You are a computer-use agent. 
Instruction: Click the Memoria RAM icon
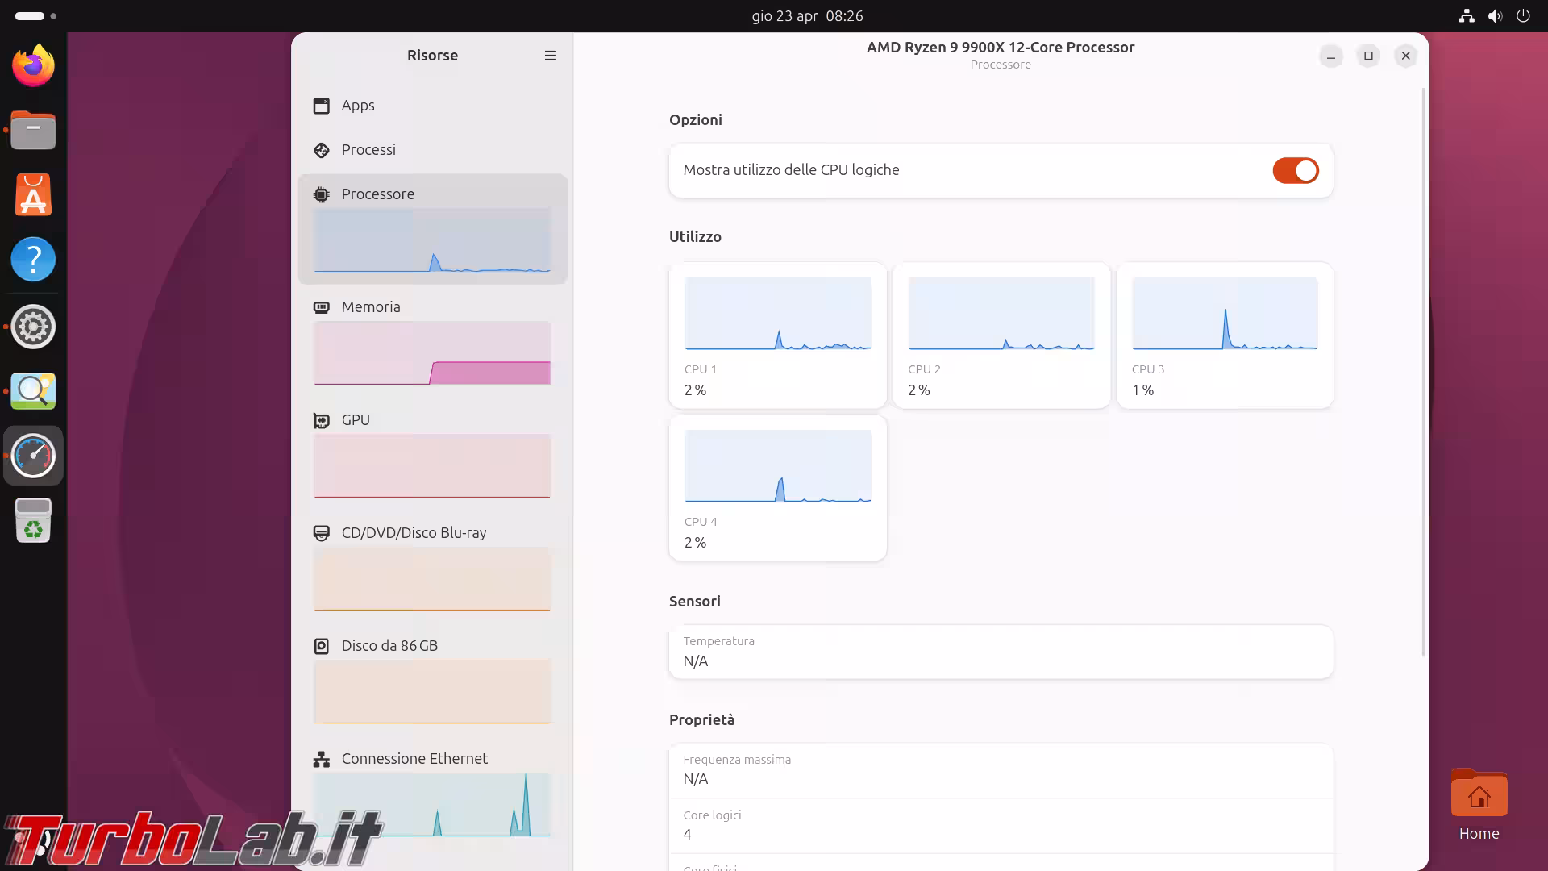[322, 307]
